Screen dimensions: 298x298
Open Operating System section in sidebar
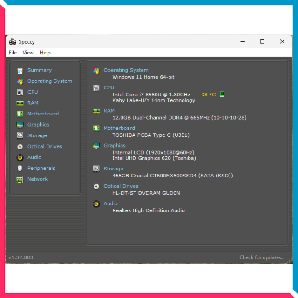coord(50,81)
